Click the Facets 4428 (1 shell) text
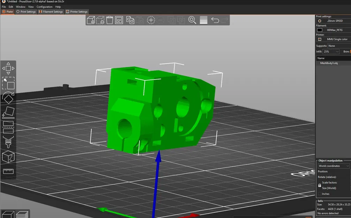The width and height of the screenshot is (351, 218). coord(329,209)
